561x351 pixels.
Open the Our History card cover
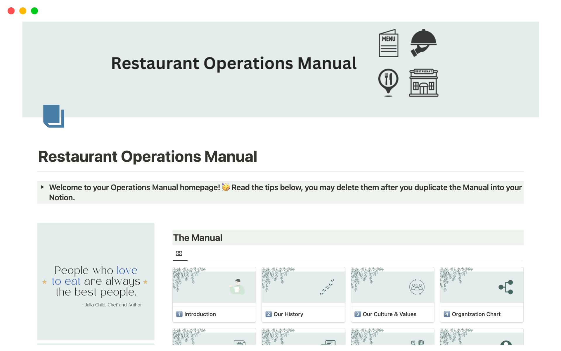[x=303, y=287]
